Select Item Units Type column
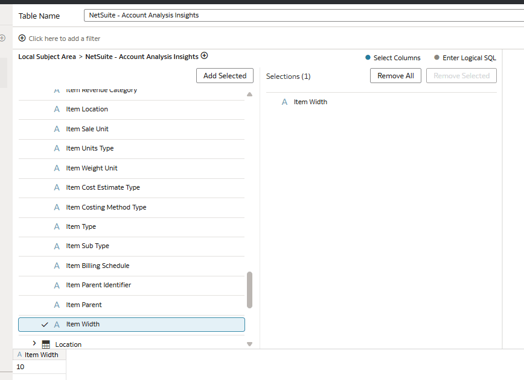Image resolution: width=524 pixels, height=380 pixels. click(x=132, y=148)
